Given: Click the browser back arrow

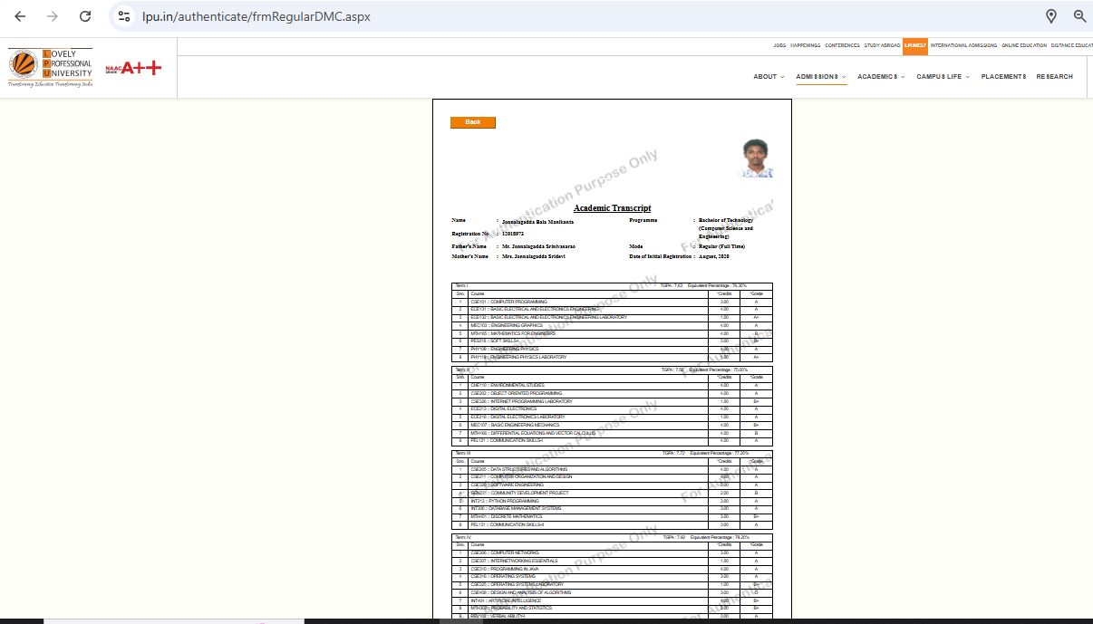Looking at the screenshot, I should pos(20,16).
